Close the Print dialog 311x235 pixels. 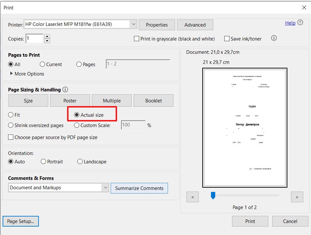pyautogui.click(x=304, y=7)
